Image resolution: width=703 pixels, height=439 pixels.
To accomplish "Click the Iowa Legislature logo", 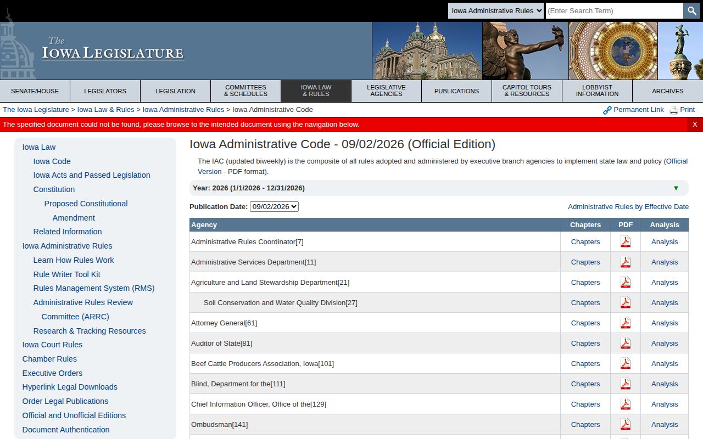I will (x=113, y=49).
